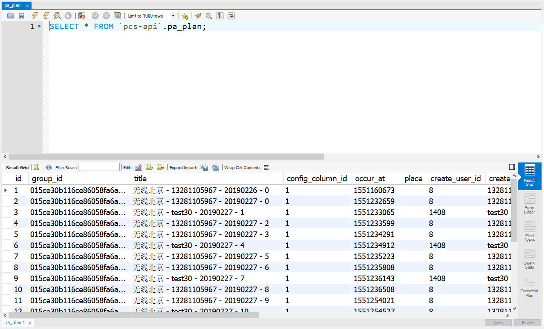Export recordset to external file
Screen dimensions: 544x329
pos(204,167)
